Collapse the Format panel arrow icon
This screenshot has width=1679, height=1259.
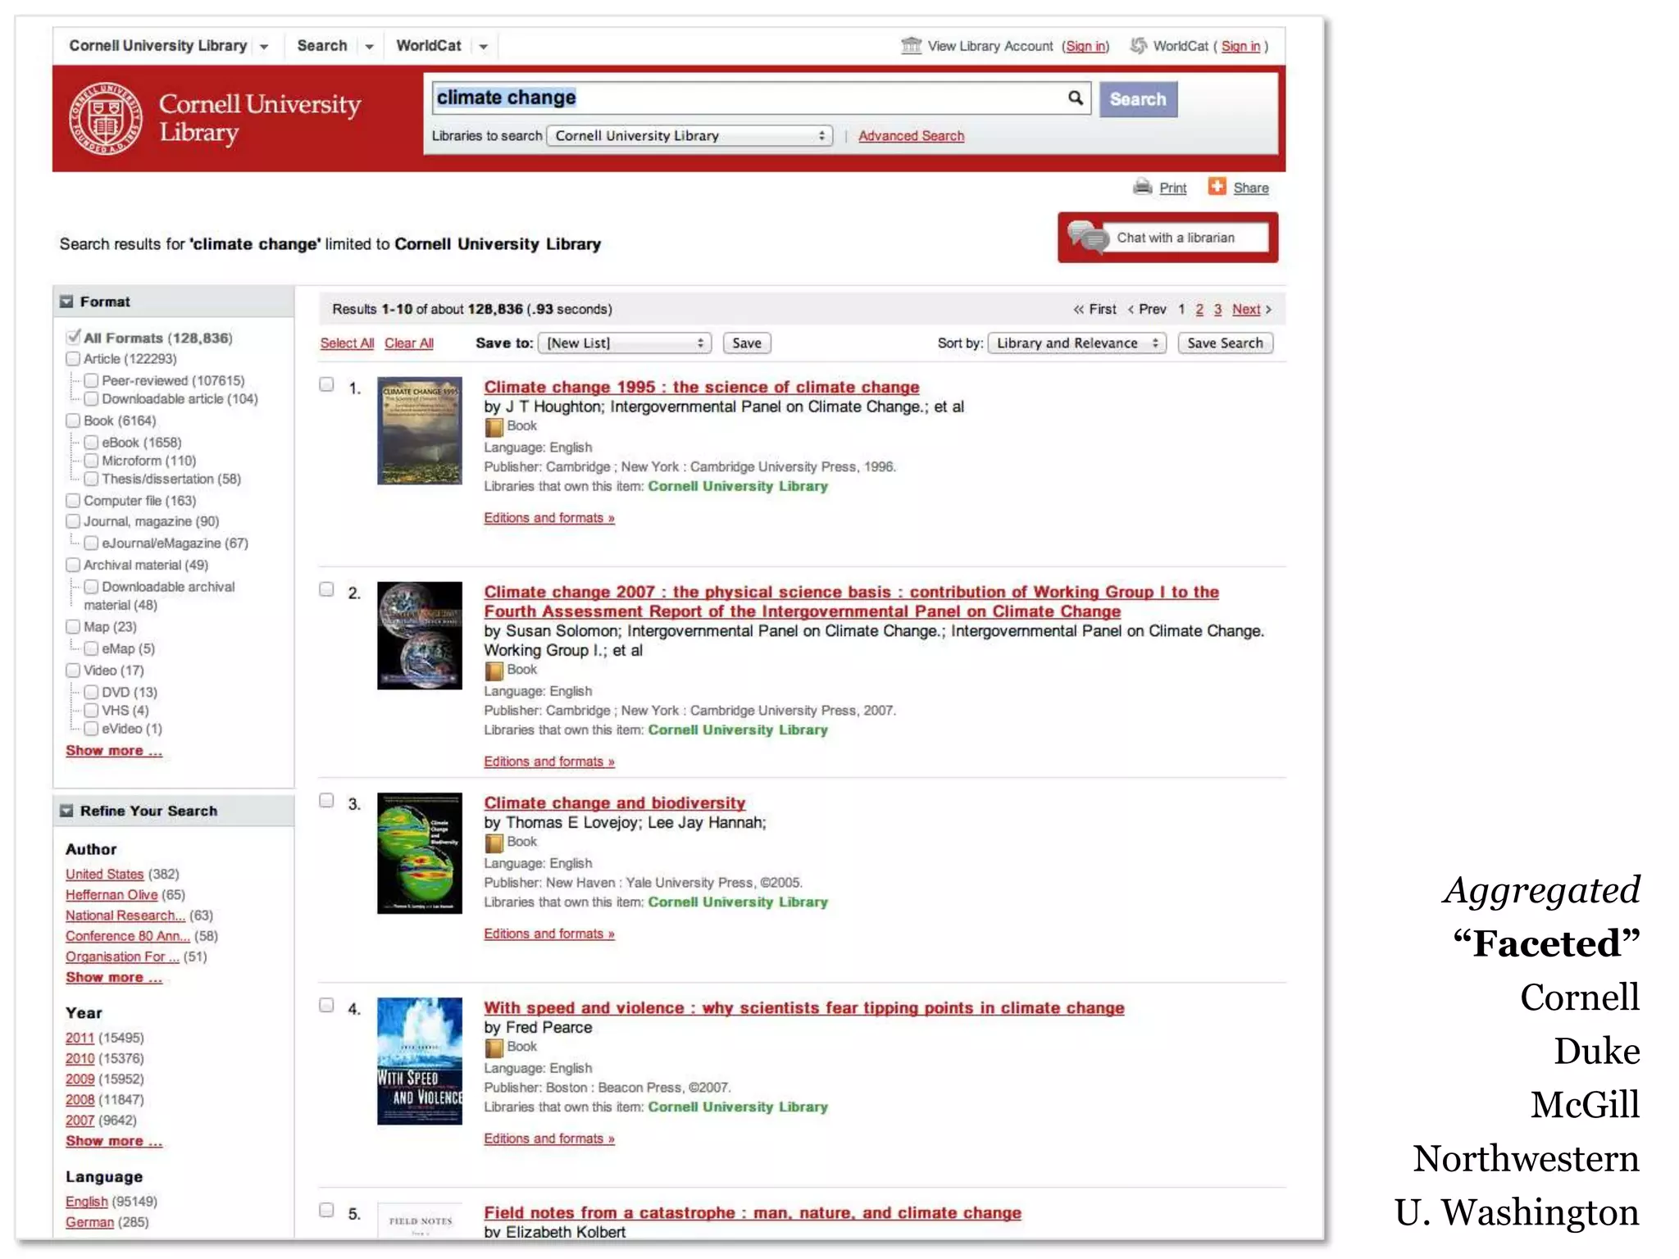coord(66,302)
